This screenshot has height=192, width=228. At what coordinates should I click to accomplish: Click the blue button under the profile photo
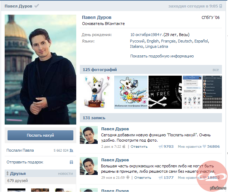(40, 135)
